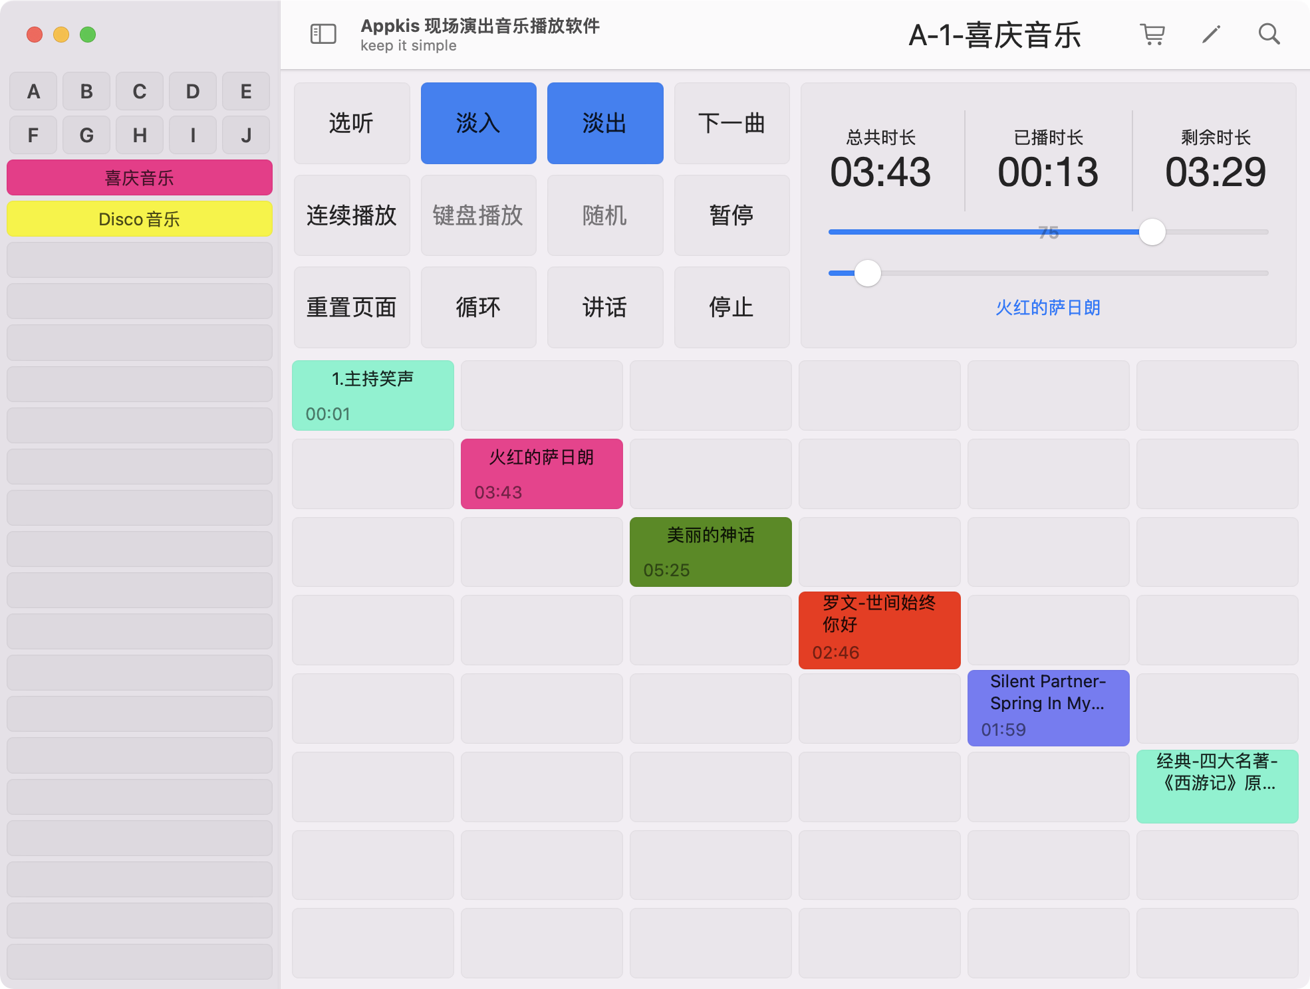Play the green 美丽的神话 cue
1310x989 pixels.
pyautogui.click(x=711, y=552)
